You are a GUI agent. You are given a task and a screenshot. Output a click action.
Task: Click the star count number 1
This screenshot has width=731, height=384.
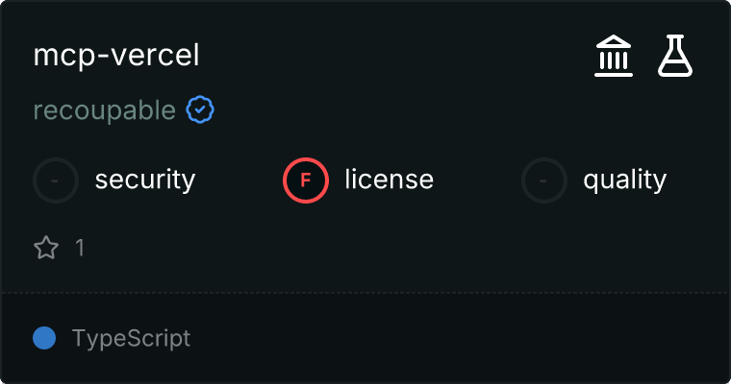point(80,248)
